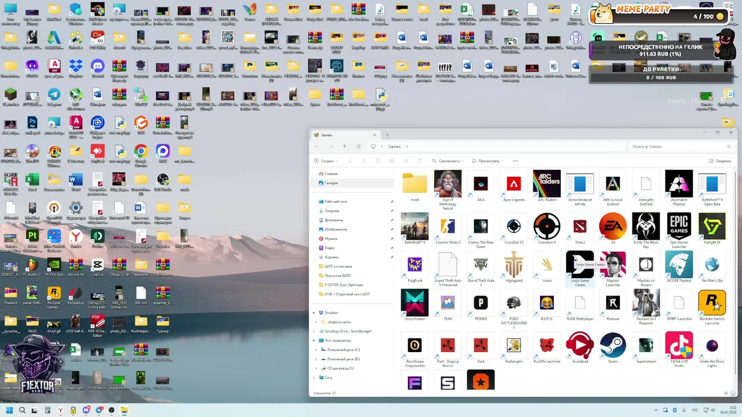Click the Поиск в: Games search field
The image size is (742, 417).
click(680, 147)
